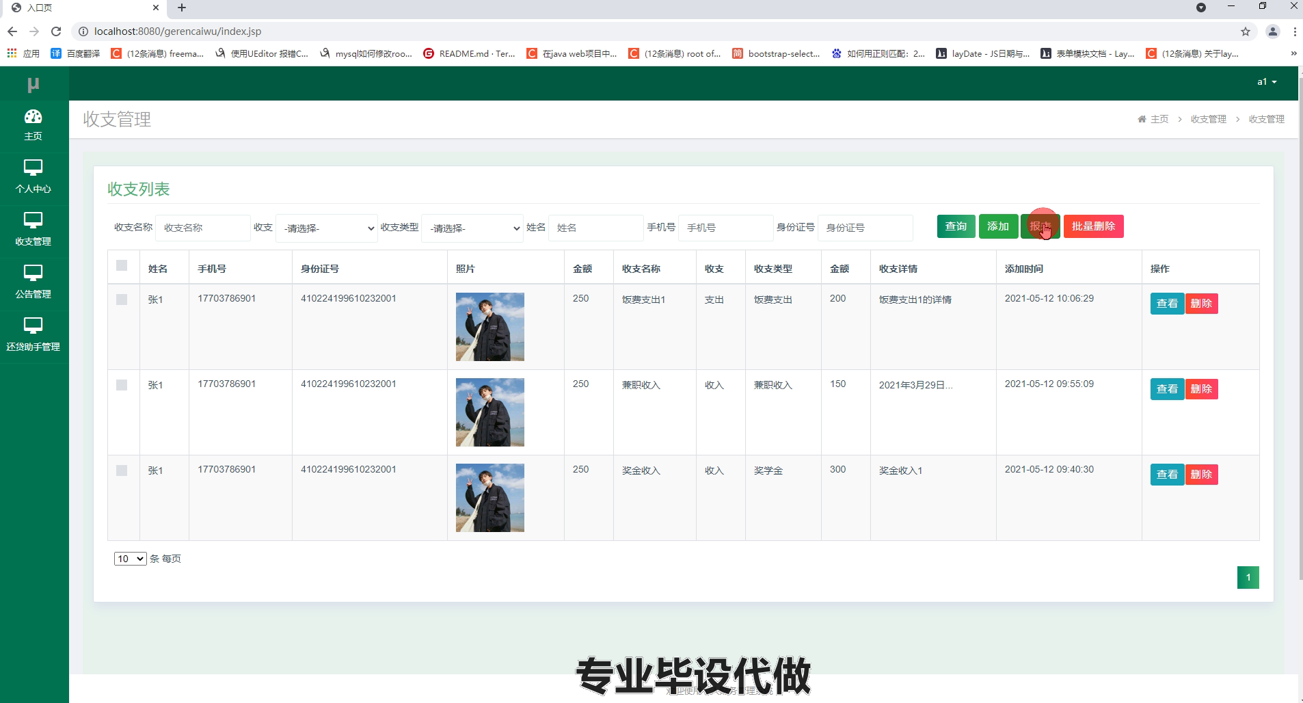1303x703 pixels.
Task: Open the README.md bookmark
Action: point(469,53)
